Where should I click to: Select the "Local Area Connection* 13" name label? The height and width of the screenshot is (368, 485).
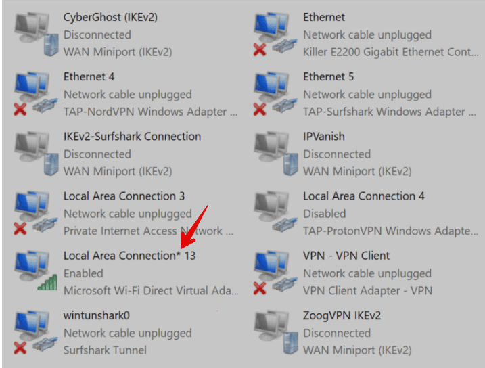pyautogui.click(x=129, y=256)
